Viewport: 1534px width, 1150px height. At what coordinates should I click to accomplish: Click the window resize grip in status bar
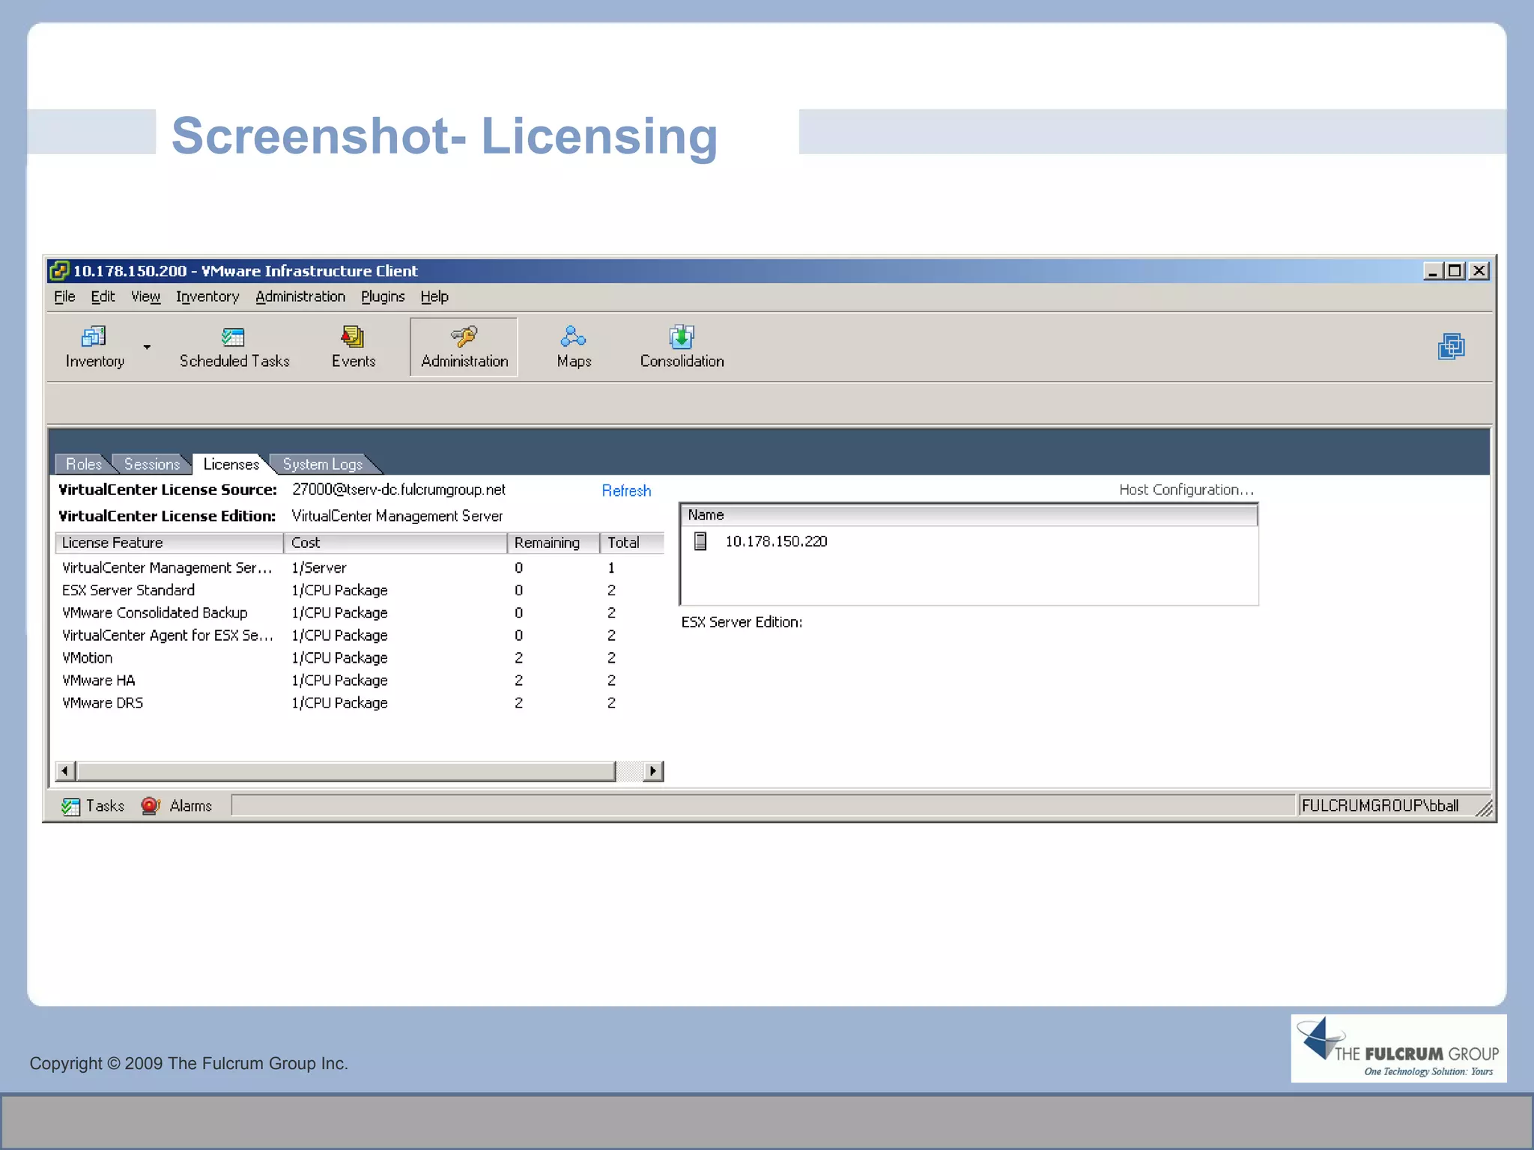[1484, 808]
